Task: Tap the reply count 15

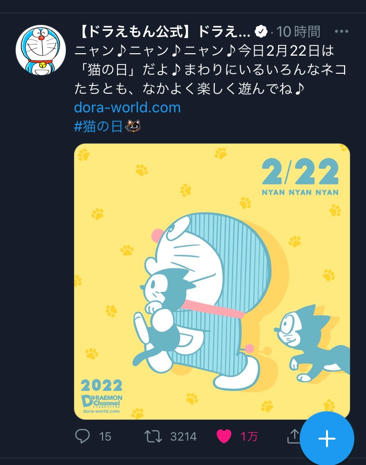Action: pyautogui.click(x=105, y=437)
